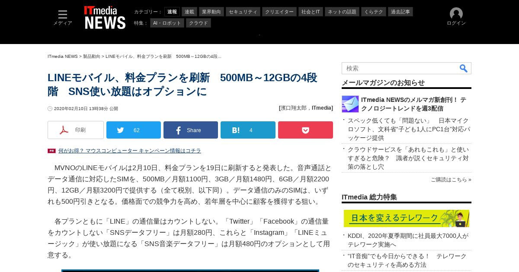This screenshot has height=272, width=519.
Task: Open クラウドサービスを「あれもこれも」 article link
Action: [409, 158]
